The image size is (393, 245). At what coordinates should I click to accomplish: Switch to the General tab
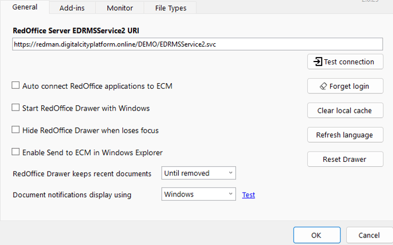pyautogui.click(x=25, y=7)
